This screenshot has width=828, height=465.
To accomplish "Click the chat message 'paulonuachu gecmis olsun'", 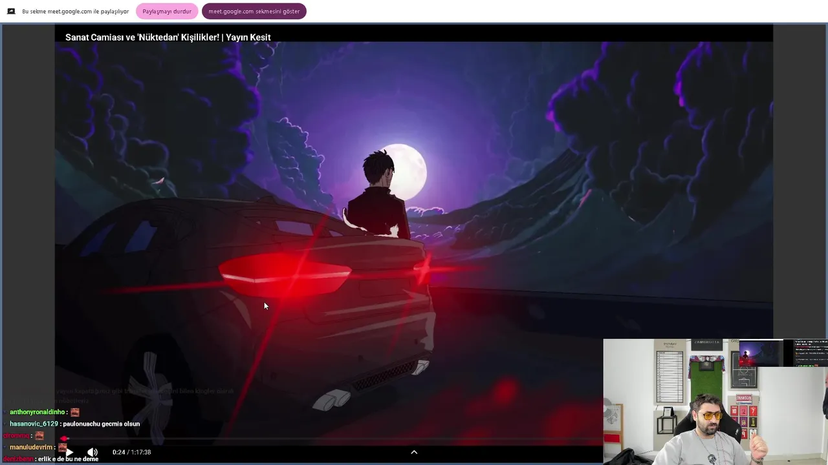I will (x=102, y=424).
